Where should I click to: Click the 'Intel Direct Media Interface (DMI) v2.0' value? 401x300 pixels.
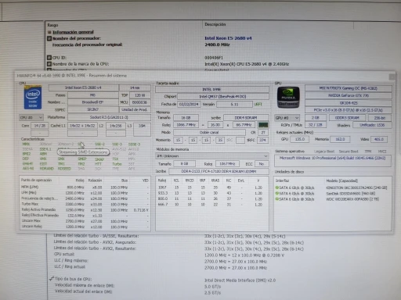[240, 280]
